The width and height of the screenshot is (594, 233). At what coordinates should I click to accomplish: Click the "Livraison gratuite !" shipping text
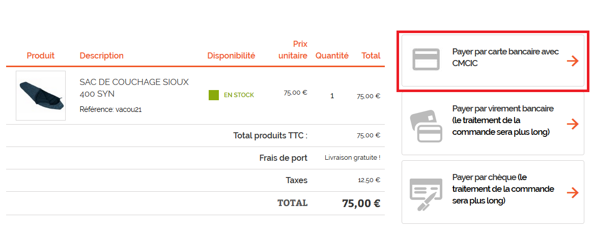(x=352, y=158)
